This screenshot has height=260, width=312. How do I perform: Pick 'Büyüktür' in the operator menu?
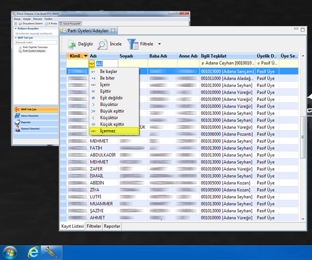coord(114,104)
